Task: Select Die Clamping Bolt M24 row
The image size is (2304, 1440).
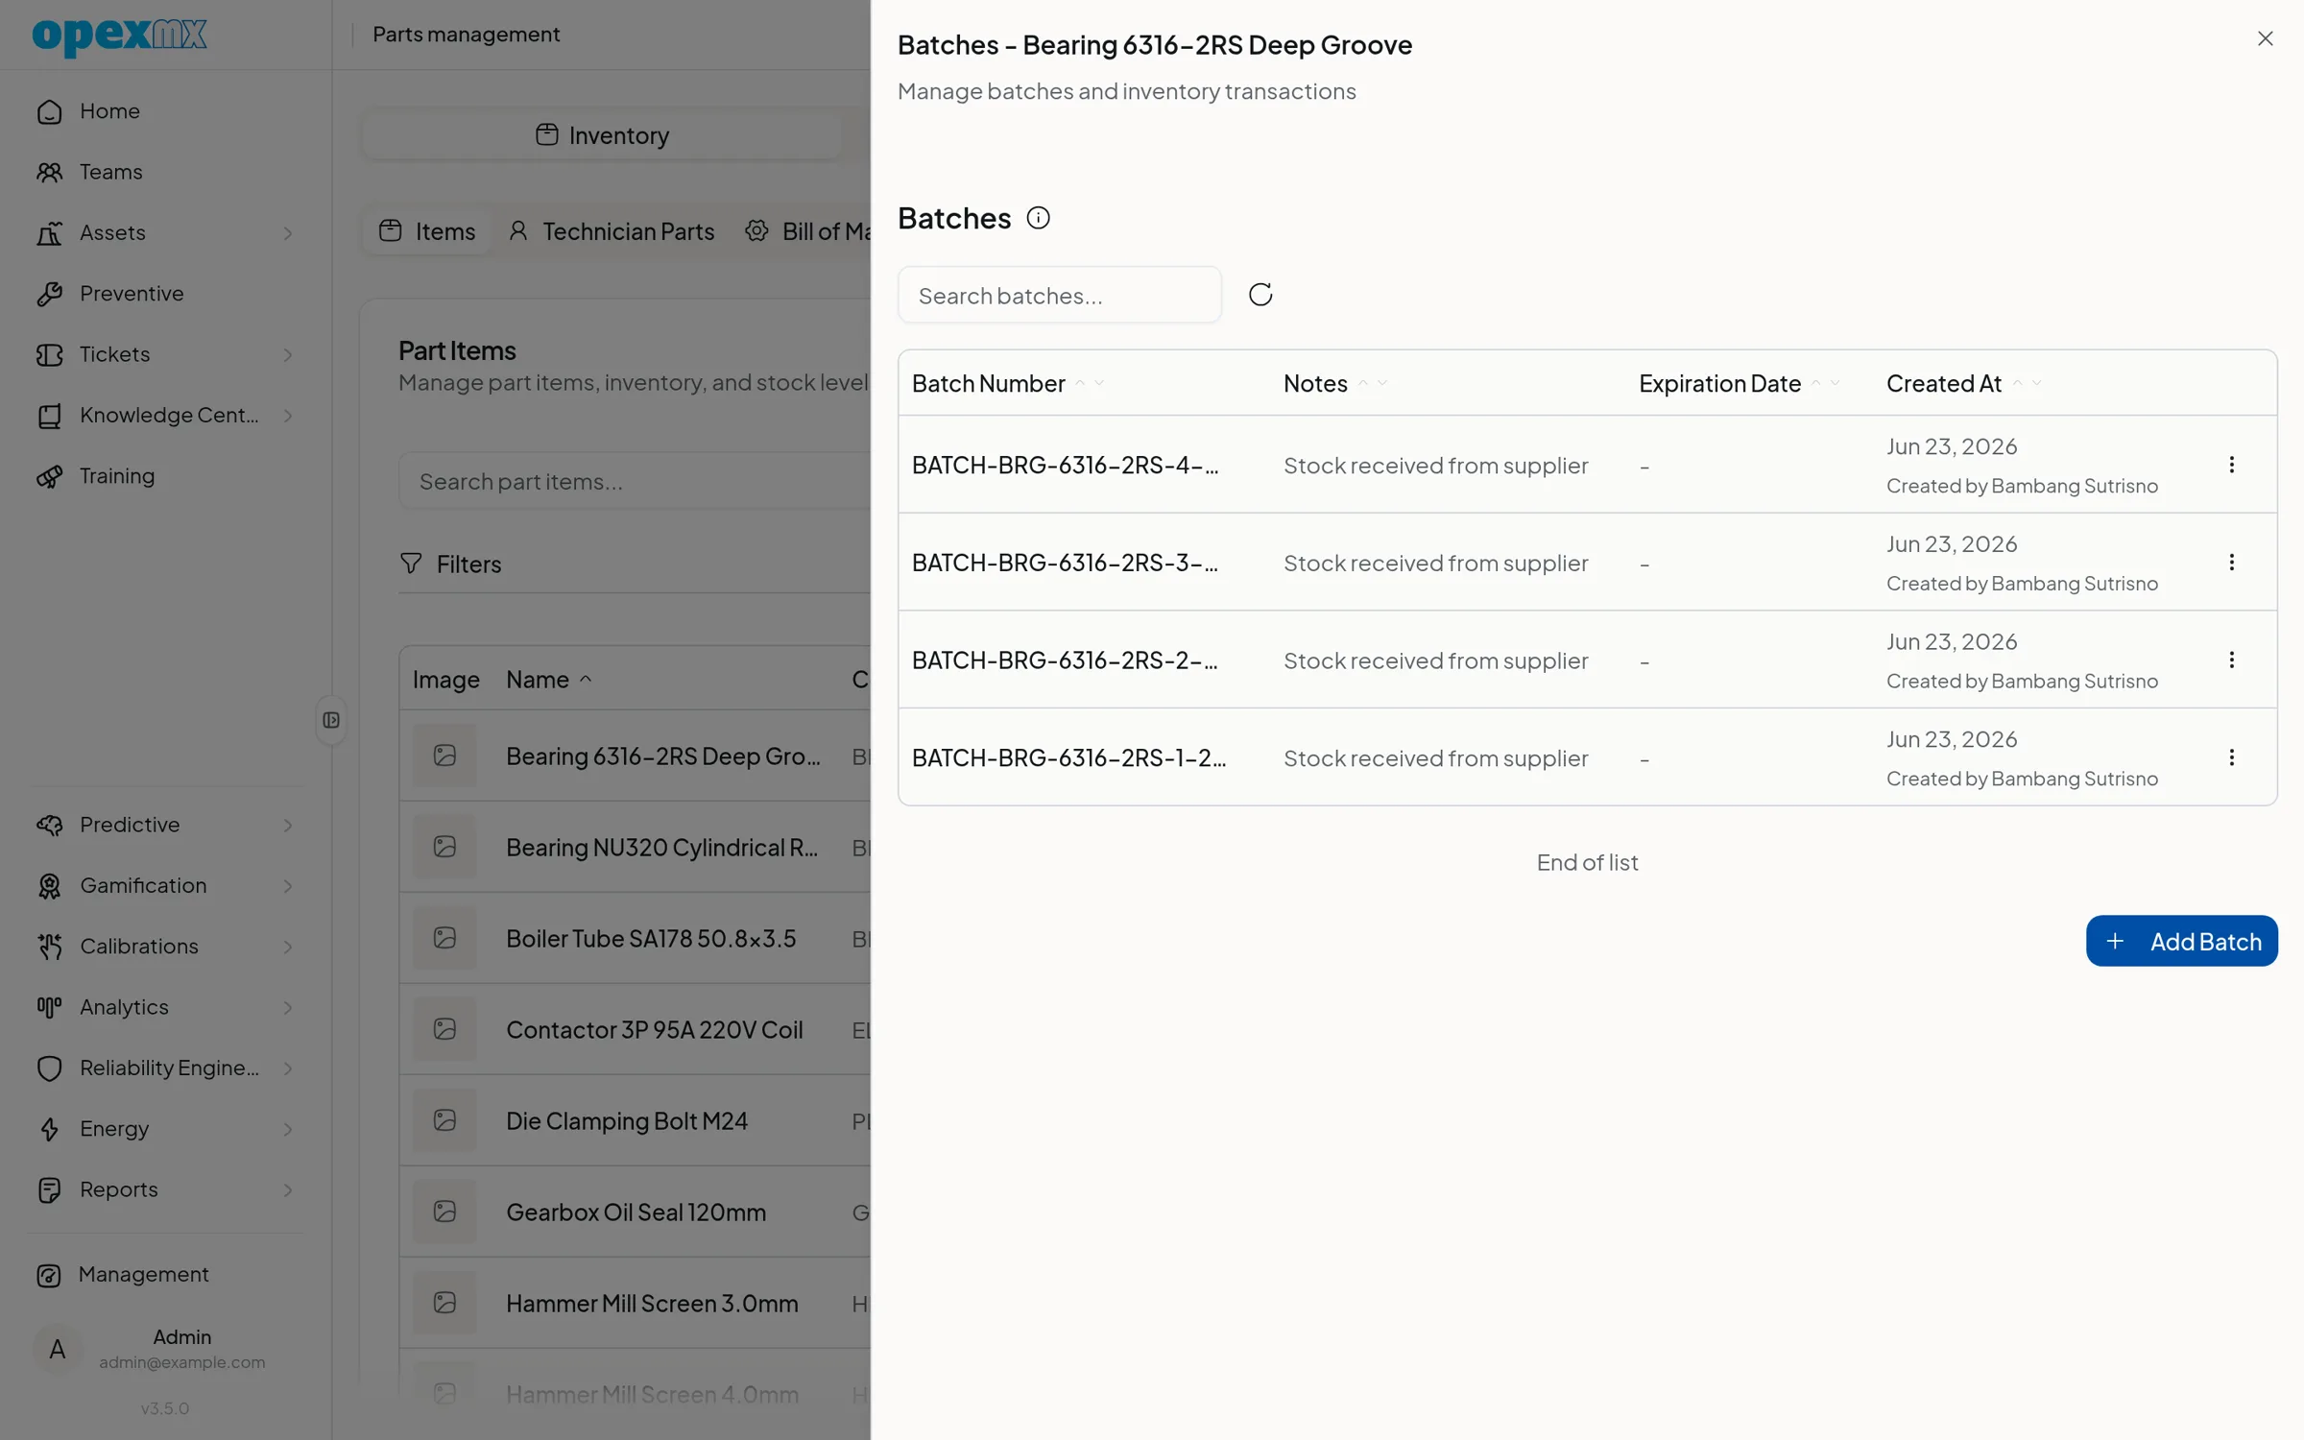Action: point(635,1120)
